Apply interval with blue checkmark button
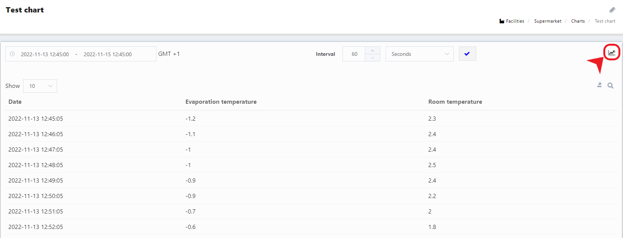The image size is (623, 238). (x=467, y=54)
